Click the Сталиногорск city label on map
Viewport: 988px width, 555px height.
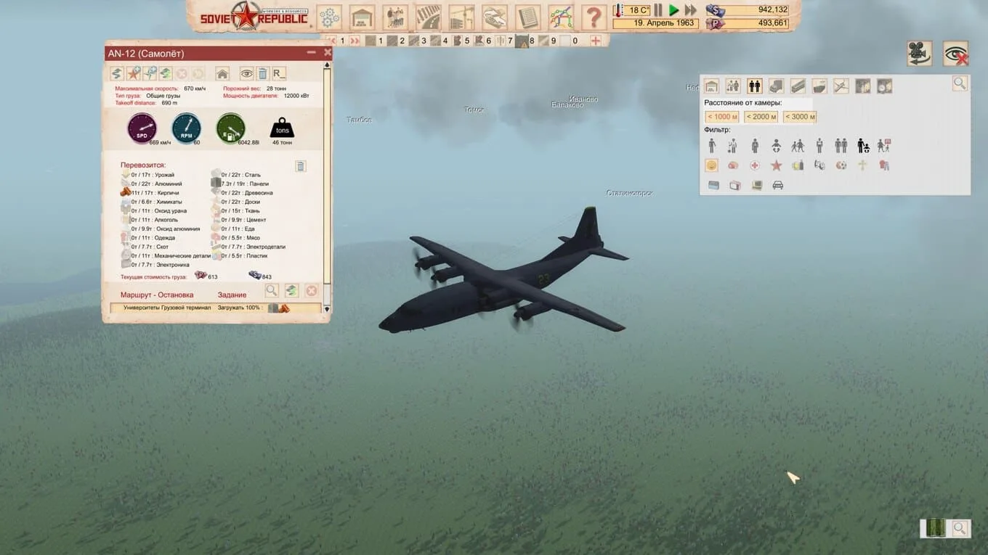[629, 193]
